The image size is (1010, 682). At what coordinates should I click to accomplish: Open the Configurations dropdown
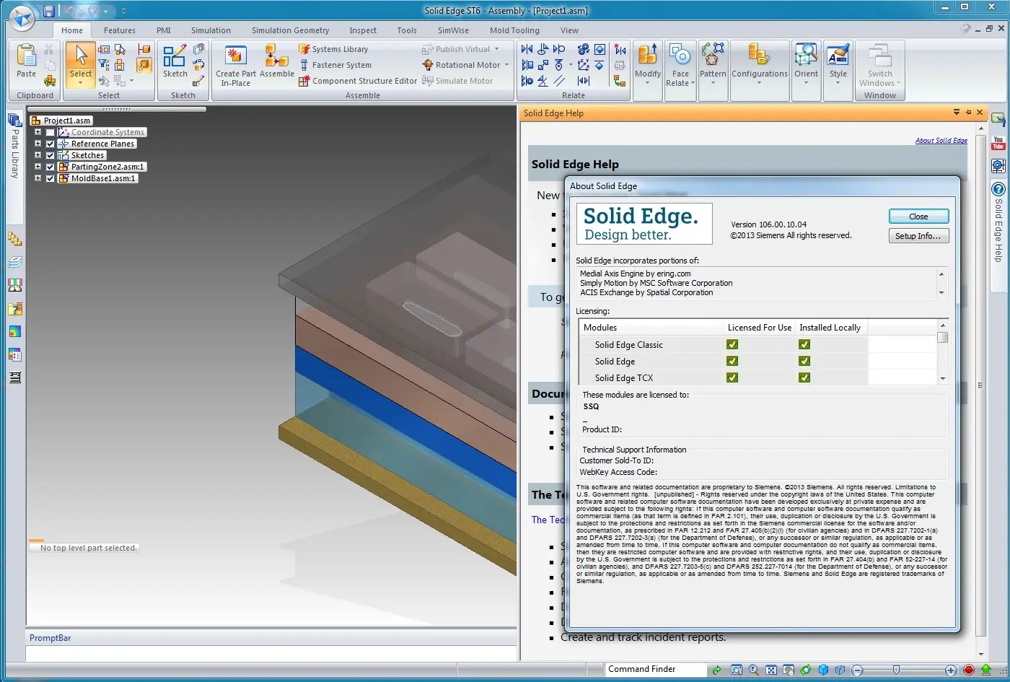coord(759,74)
